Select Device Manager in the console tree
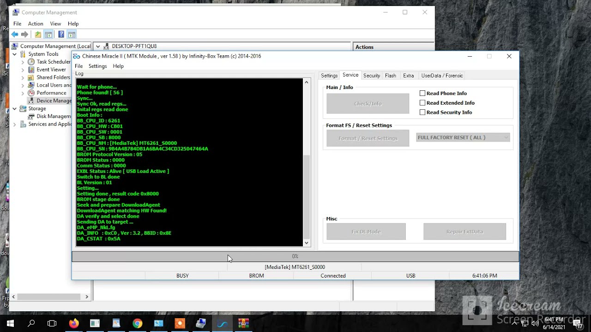This screenshot has height=332, width=591. [54, 101]
